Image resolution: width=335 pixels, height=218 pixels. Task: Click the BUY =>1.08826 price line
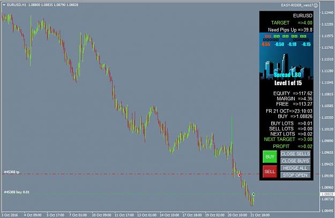point(295,116)
